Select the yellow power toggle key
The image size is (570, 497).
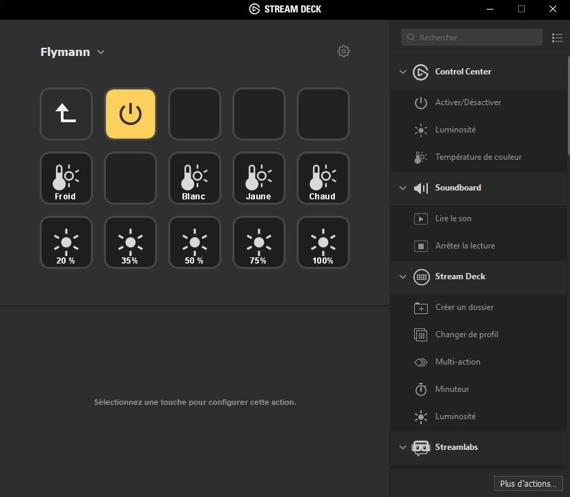131,113
